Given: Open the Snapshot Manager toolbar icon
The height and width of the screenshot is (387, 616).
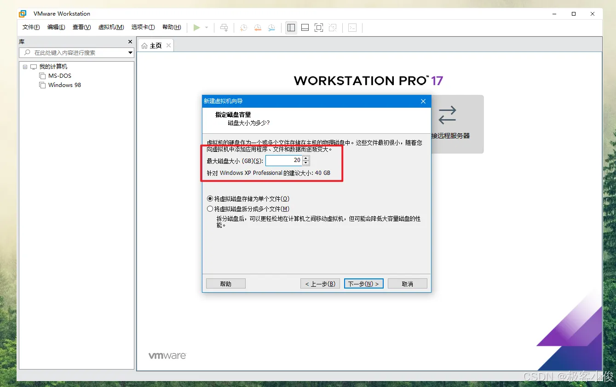Looking at the screenshot, I should [x=272, y=28].
